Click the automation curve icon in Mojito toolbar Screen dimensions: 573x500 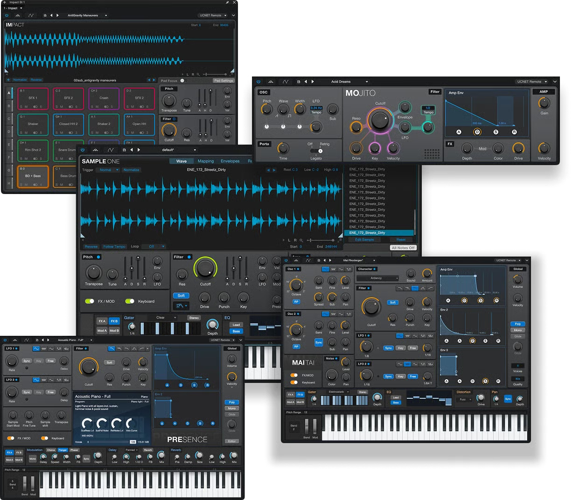[x=286, y=82]
